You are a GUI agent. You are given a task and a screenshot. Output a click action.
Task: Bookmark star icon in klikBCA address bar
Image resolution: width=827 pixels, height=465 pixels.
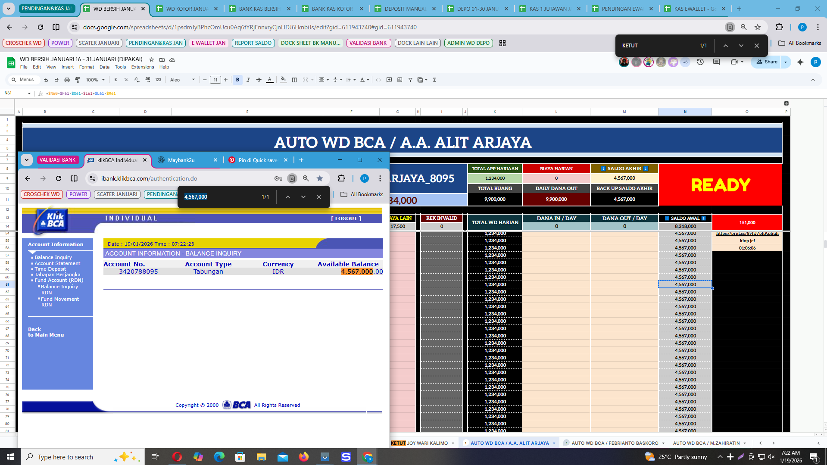tap(320, 178)
